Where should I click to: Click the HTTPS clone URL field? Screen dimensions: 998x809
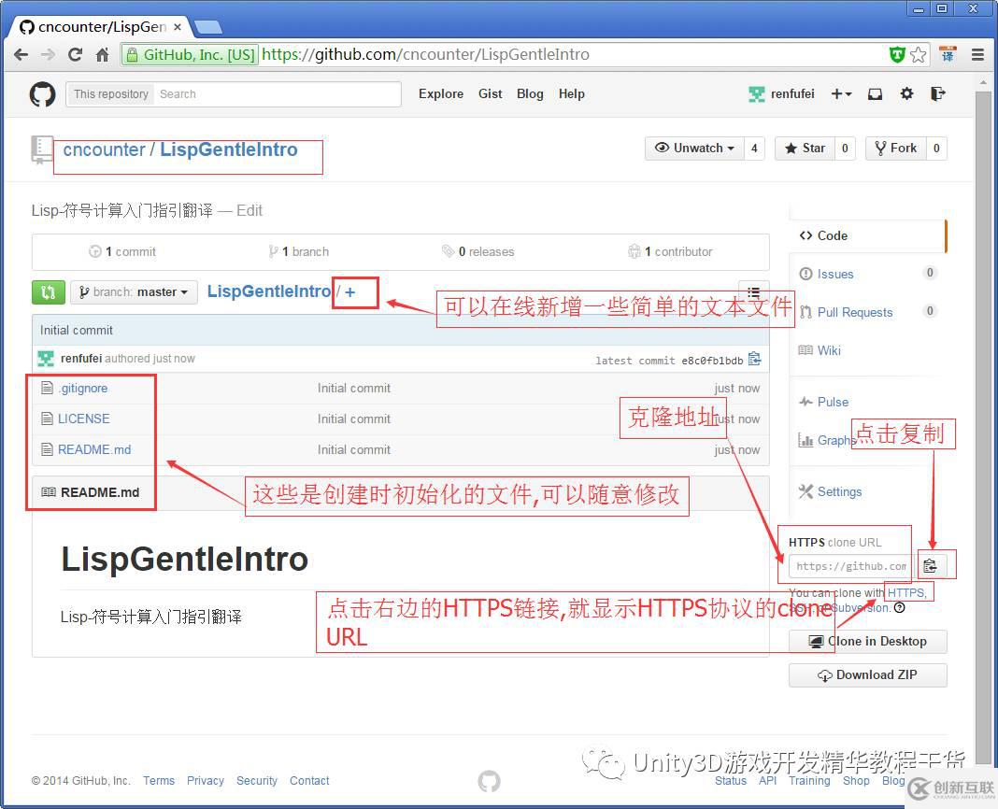(851, 566)
